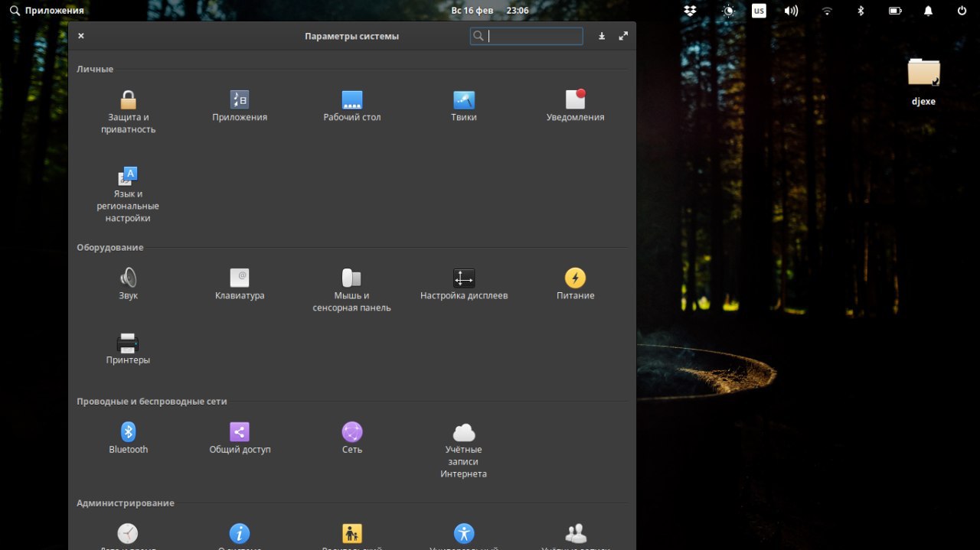Open the accessibility icon

pos(464,534)
